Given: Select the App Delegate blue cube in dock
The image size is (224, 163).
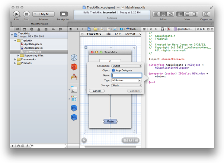Looking at the screenshot, I should (74, 108).
